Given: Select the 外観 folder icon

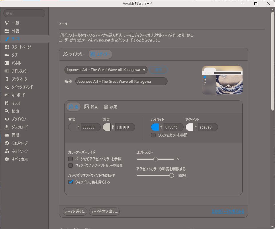Looking at the screenshot, I should [x=7, y=31].
